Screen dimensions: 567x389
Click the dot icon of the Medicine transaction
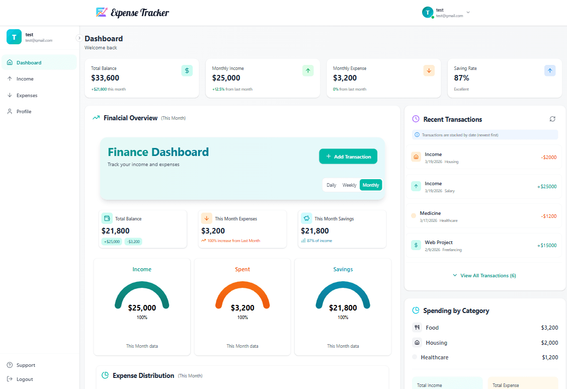[414, 216]
